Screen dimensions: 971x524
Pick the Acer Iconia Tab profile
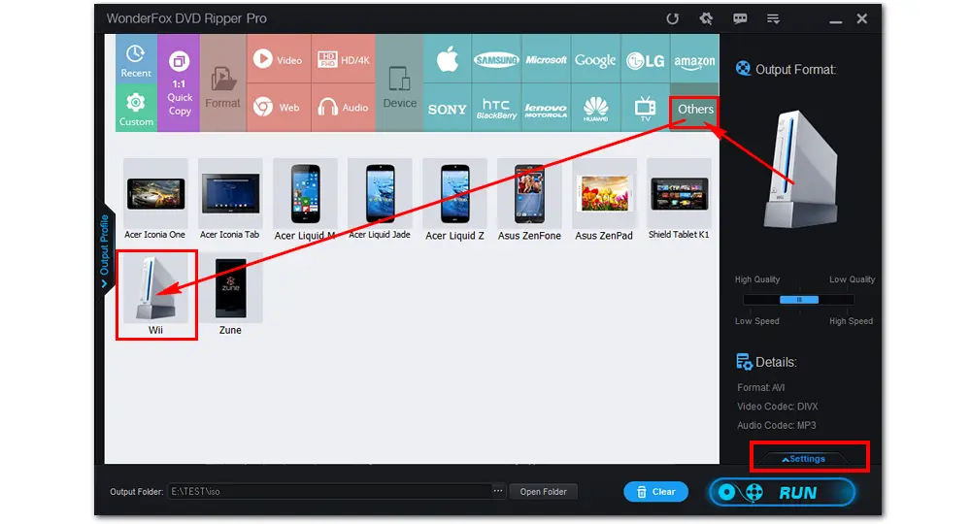click(230, 199)
